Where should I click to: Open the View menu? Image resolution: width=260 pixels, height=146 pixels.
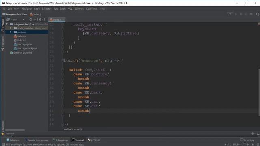(17, 9)
